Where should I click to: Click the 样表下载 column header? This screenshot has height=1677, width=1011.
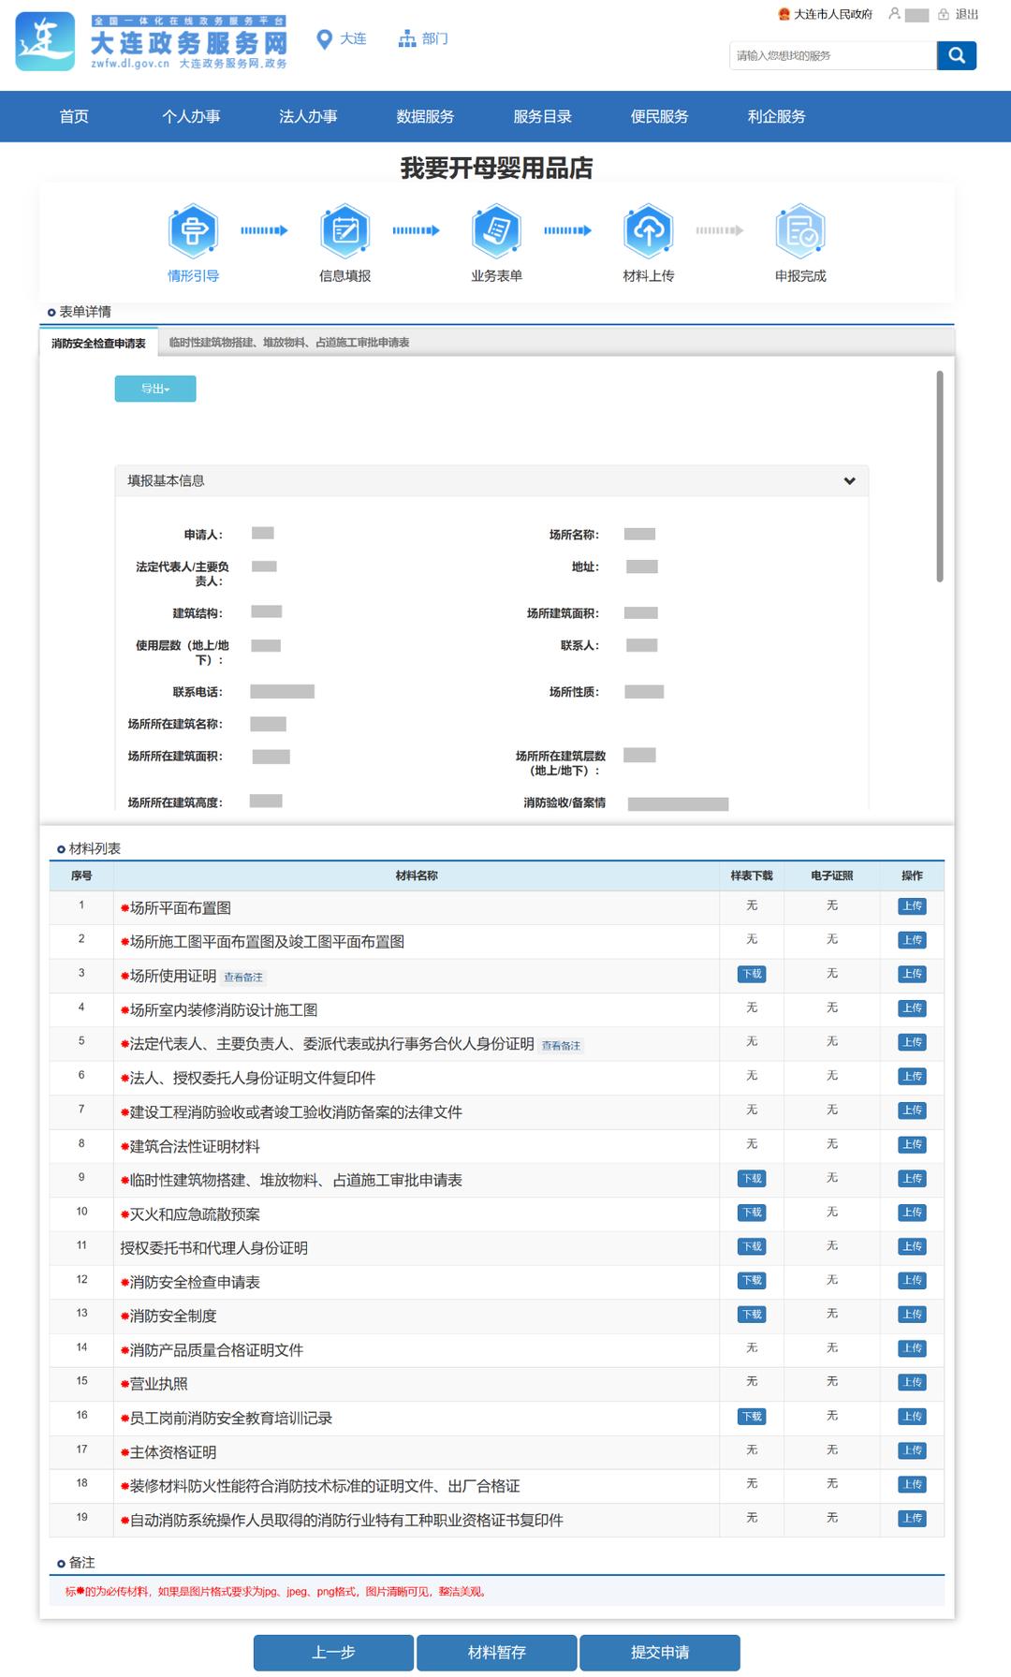click(752, 876)
